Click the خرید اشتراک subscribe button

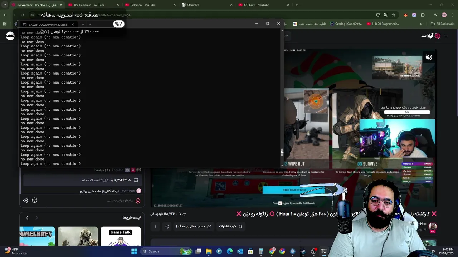[230, 226]
